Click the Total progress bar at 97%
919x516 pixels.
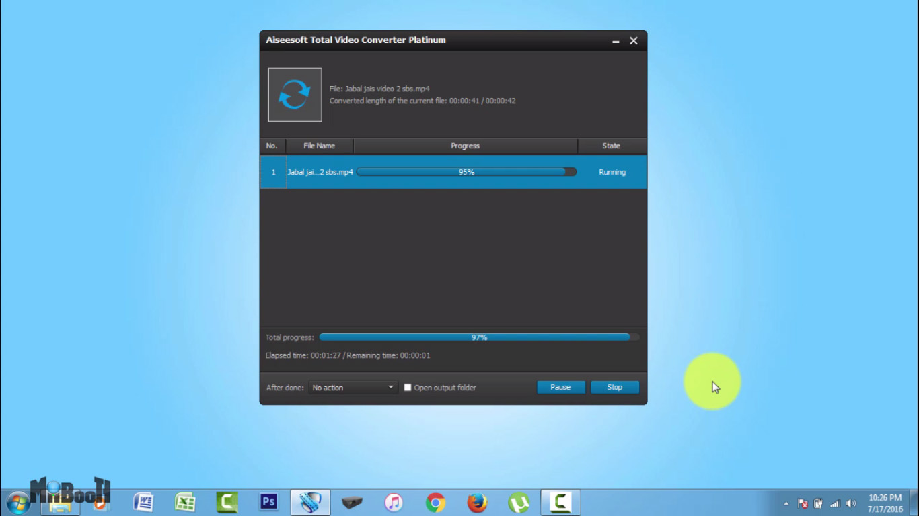click(479, 337)
